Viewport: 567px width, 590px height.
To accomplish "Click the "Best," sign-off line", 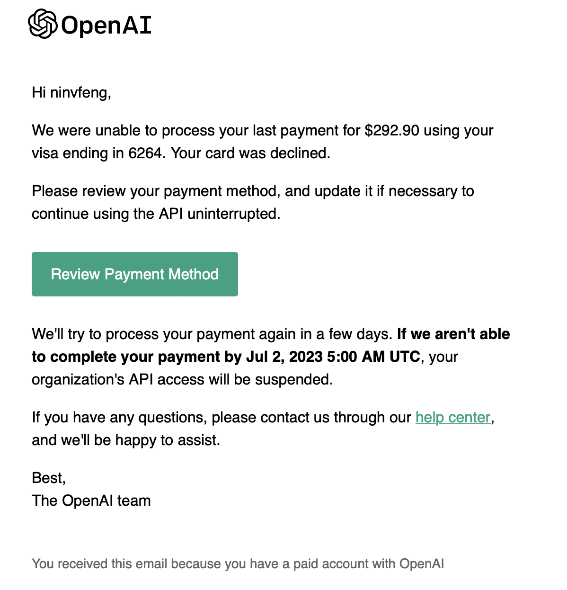I will click(x=49, y=478).
